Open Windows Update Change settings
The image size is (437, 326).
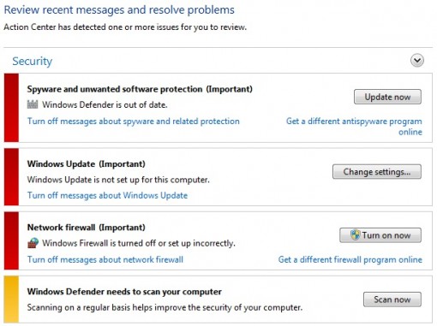pos(377,172)
